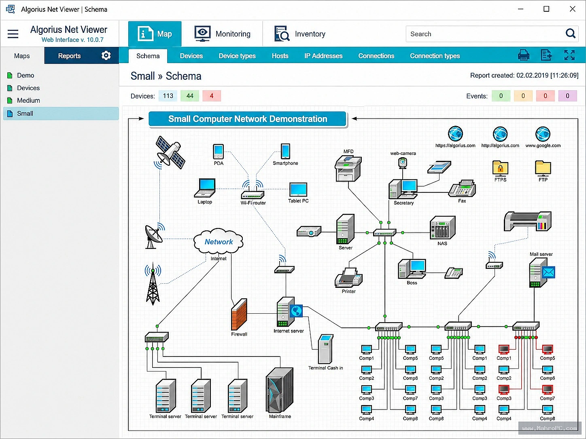586x439 pixels.
Task: Select the Server tower icon
Action: coord(345,229)
